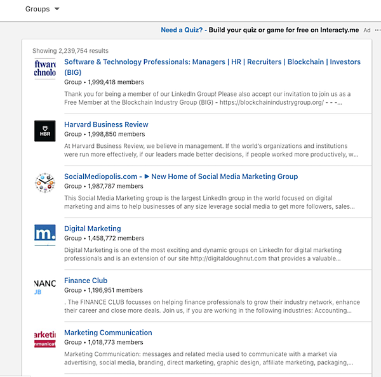
Task: Click the '1,999,418 members' text
Action: coord(116,82)
